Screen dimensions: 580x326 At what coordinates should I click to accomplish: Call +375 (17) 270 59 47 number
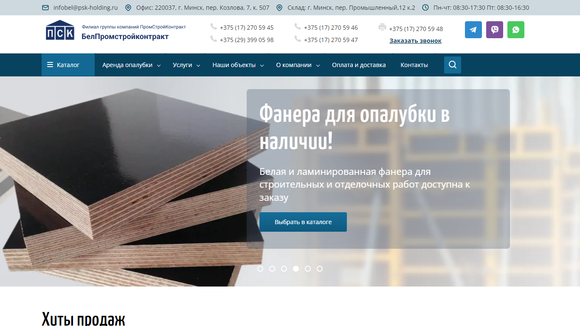331,40
